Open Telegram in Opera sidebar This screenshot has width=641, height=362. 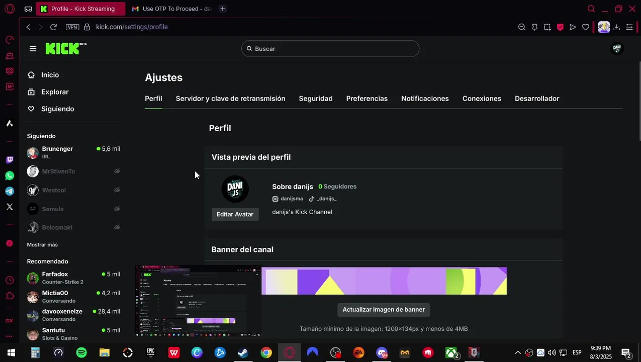click(10, 191)
